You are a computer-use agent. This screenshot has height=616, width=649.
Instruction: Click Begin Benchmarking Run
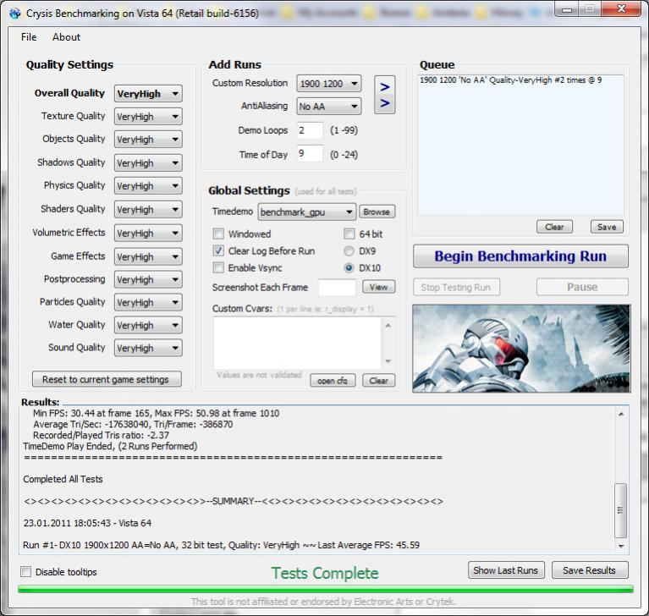pos(520,256)
